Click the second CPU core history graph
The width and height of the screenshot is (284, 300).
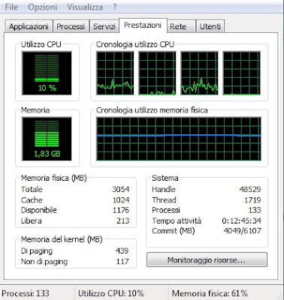click(157, 73)
